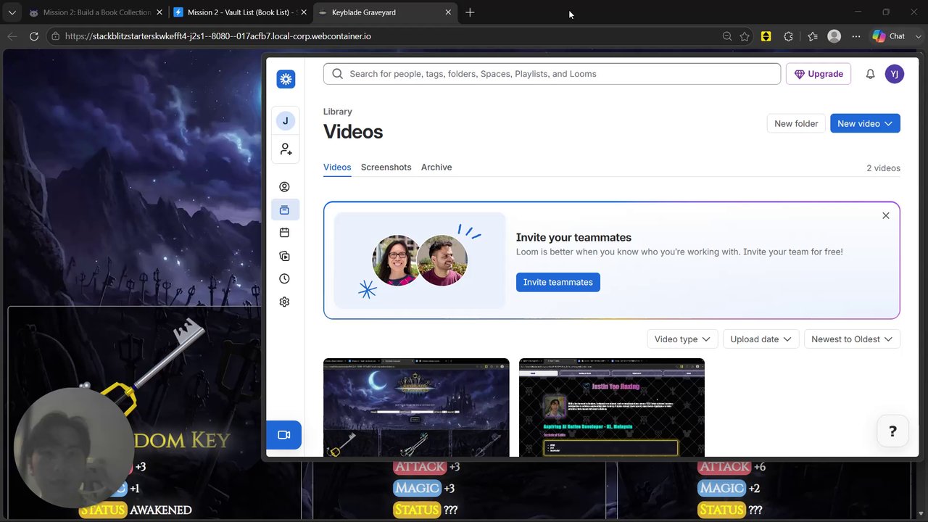Image resolution: width=928 pixels, height=522 pixels.
Task: Open the YJ account avatar menu
Action: tap(895, 74)
